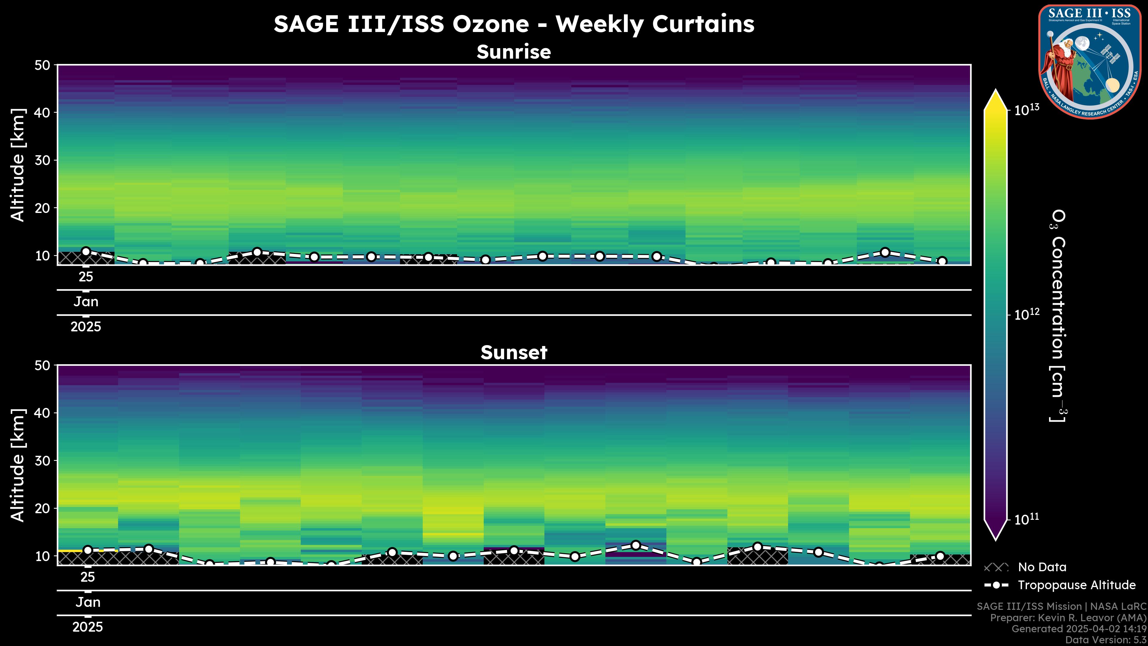Click the Sunrise axis '25' date tick label
Viewport: 1148px width, 646px height.
[86, 277]
